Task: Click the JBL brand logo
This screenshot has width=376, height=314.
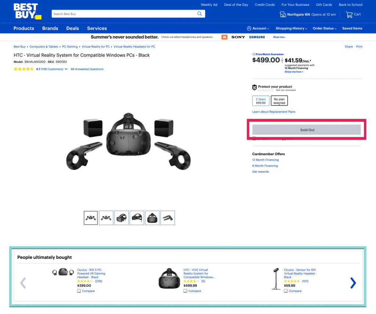Action: pos(224,37)
